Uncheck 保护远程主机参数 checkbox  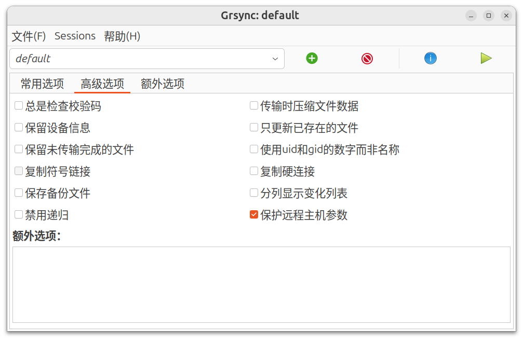254,214
